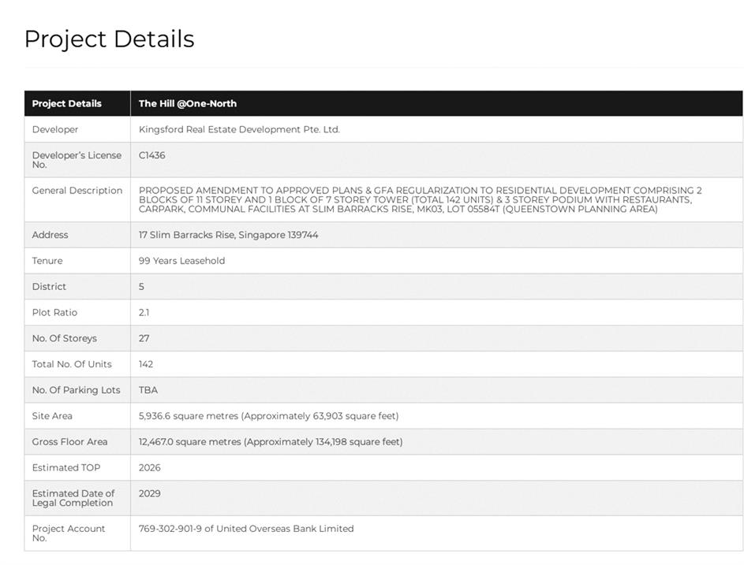This screenshot has height=565, width=744.
Task: Click the Project Details page heading
Action: point(109,39)
